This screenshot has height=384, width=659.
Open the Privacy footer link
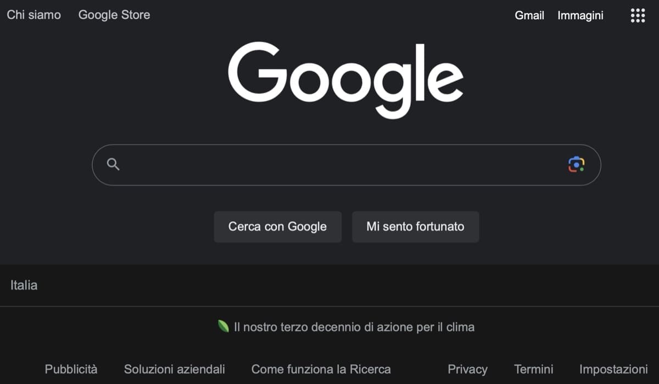(467, 369)
